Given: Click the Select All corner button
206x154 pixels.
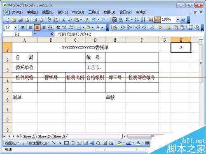Looking at the screenshot, I should 7,40.
